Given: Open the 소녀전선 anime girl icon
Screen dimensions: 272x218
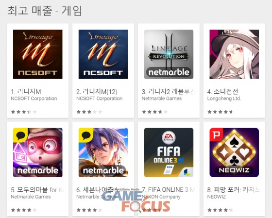Looking at the screenshot, I should [x=234, y=54].
